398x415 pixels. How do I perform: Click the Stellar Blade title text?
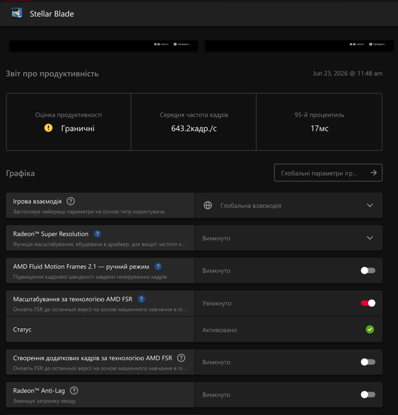(52, 14)
